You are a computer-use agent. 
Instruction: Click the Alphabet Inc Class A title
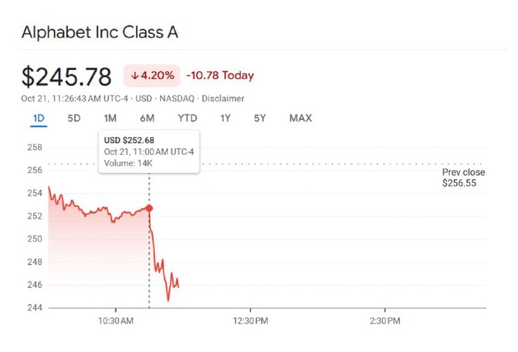click(100, 33)
